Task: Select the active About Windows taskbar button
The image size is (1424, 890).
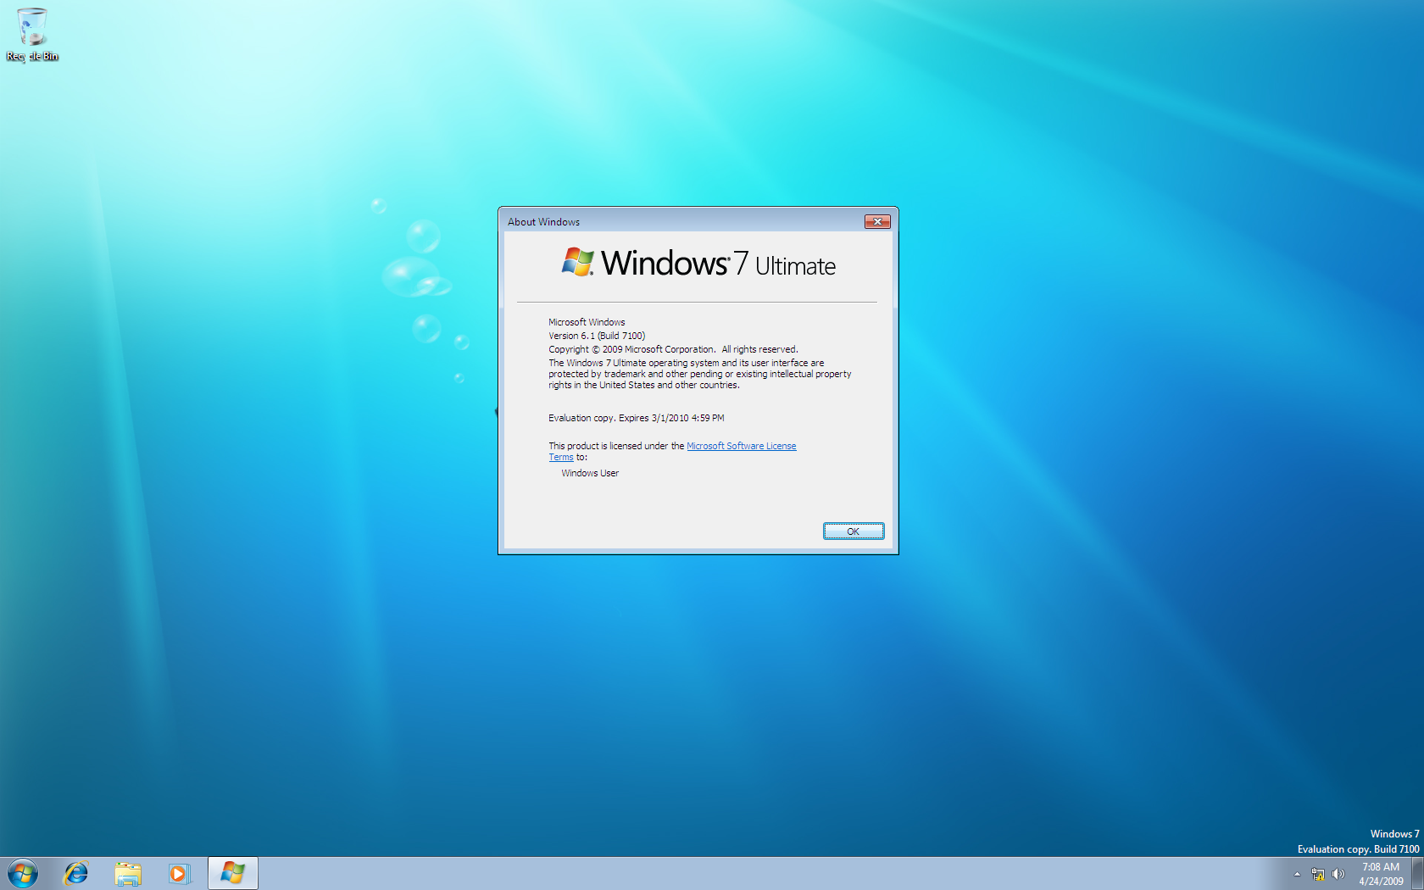Action: coord(231,873)
